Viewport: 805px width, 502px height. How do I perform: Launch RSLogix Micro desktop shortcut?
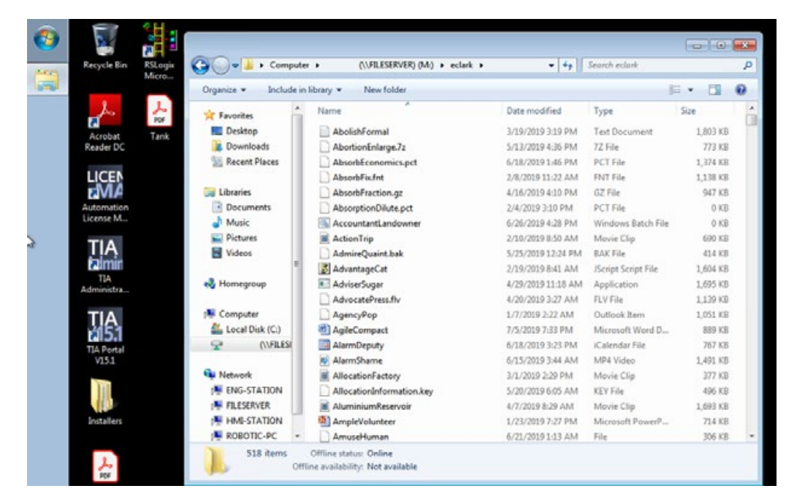tap(159, 51)
